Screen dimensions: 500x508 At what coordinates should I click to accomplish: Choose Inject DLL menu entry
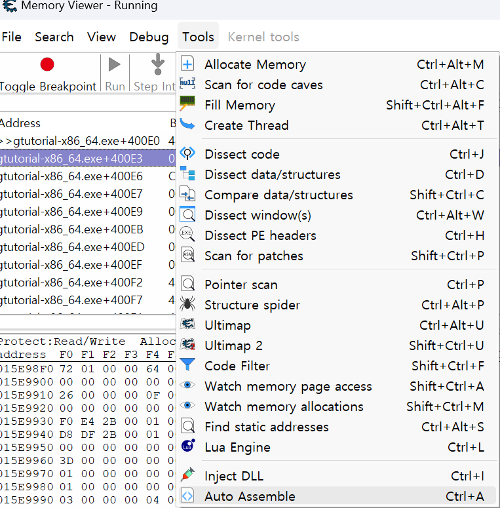click(x=337, y=477)
